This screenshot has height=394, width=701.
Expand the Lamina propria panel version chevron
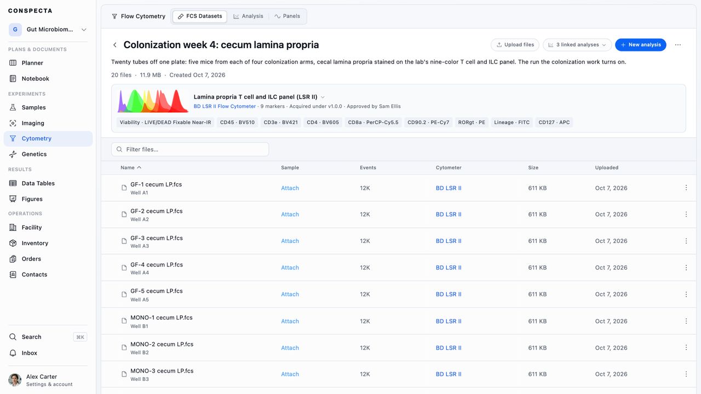tap(323, 97)
